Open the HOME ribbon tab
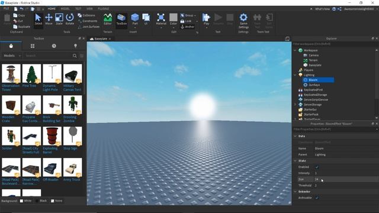Screen dimensions: 379x213 52,9
